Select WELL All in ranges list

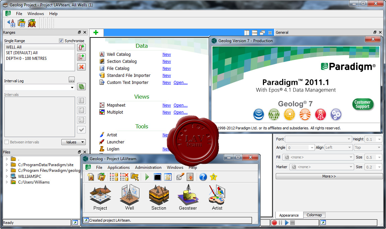pyautogui.click(x=40, y=47)
